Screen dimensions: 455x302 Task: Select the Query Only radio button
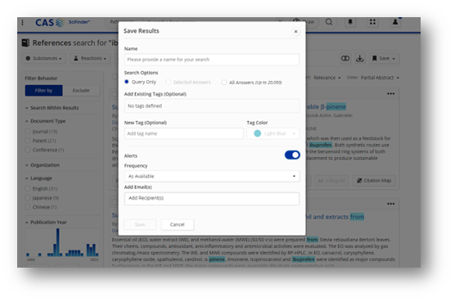127,82
